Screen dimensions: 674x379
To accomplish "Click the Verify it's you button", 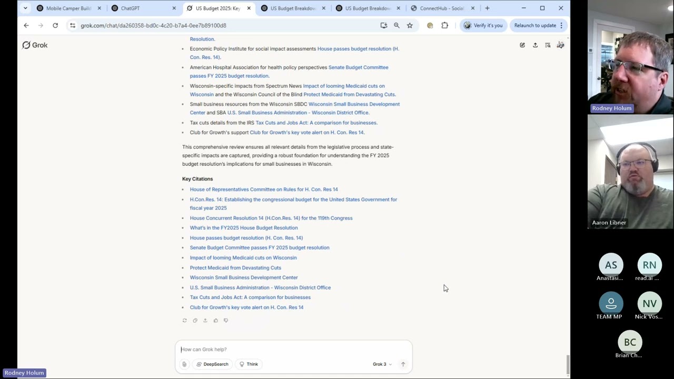I will point(483,25).
